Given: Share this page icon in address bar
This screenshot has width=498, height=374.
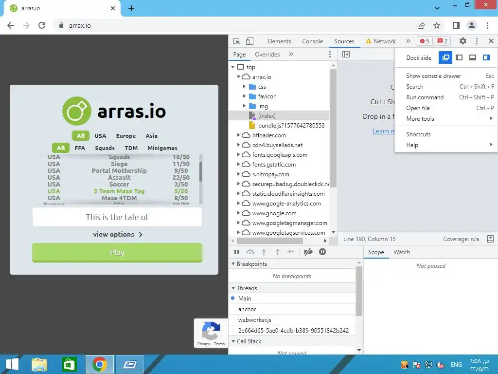Looking at the screenshot, I should (421, 25).
